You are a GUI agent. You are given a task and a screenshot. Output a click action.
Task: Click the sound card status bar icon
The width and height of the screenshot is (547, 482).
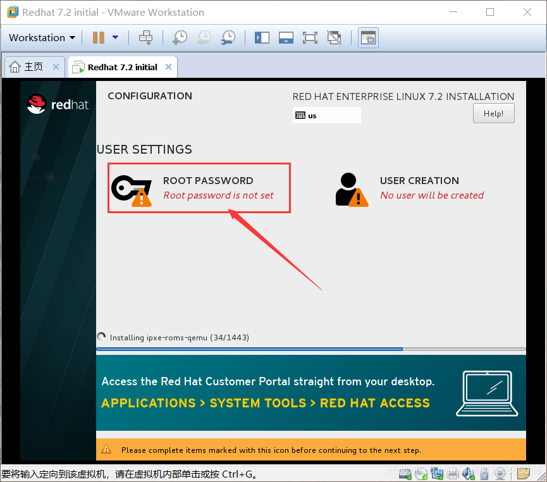pyautogui.click(x=469, y=474)
